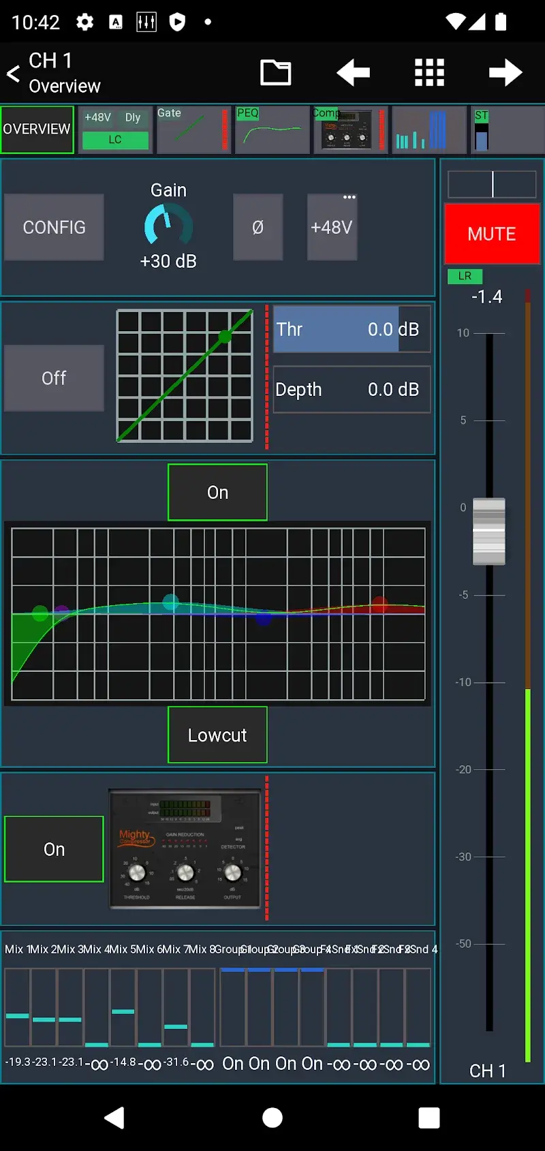Tap the back chevron beside CH 1

[x=14, y=74]
